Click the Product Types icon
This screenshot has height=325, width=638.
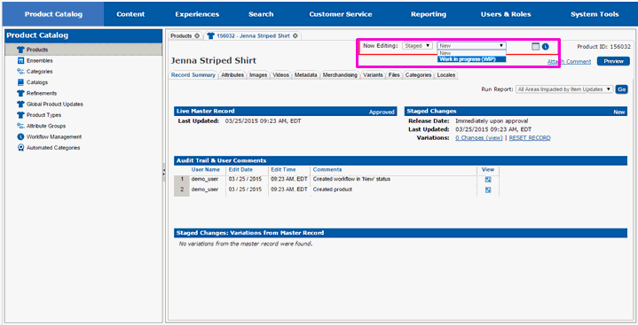pos(20,115)
